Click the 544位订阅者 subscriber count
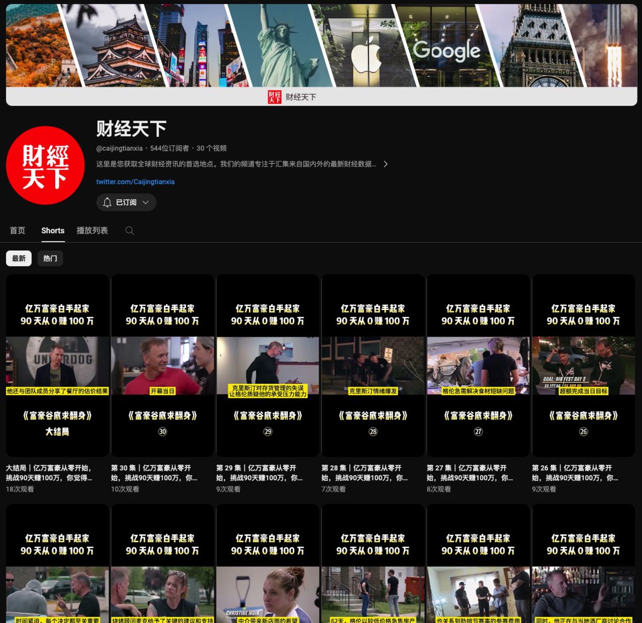The width and height of the screenshot is (642, 623). click(170, 148)
